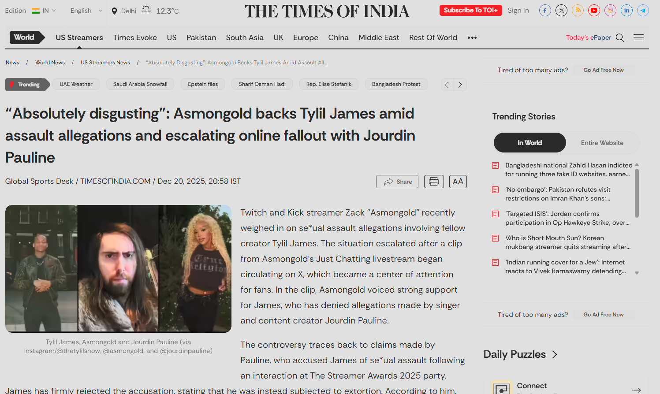Click the search magnifier icon

click(x=620, y=38)
